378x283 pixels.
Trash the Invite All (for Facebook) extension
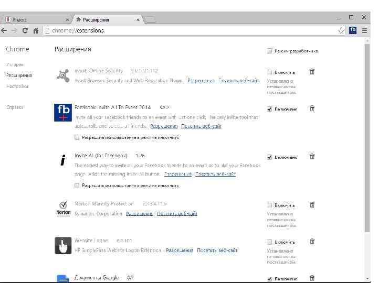pyautogui.click(x=312, y=156)
